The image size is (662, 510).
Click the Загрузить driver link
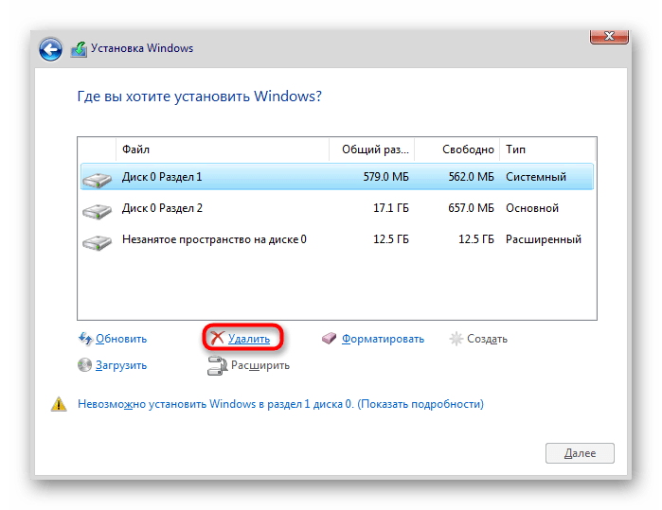(121, 365)
